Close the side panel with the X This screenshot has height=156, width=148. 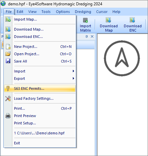coord(92,37)
